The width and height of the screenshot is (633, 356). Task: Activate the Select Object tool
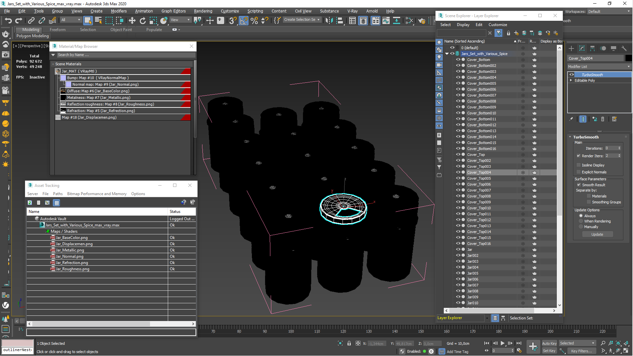[x=88, y=20]
